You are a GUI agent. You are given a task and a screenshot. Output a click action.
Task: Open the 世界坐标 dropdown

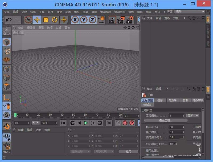point(80,151)
